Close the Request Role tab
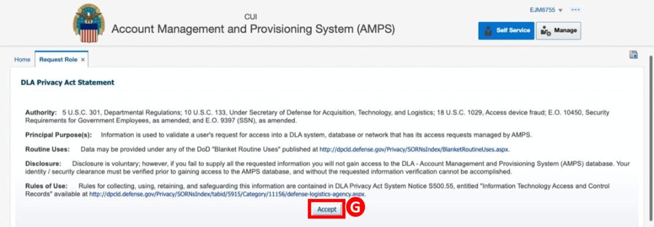The height and width of the screenshot is (227, 654). point(83,60)
